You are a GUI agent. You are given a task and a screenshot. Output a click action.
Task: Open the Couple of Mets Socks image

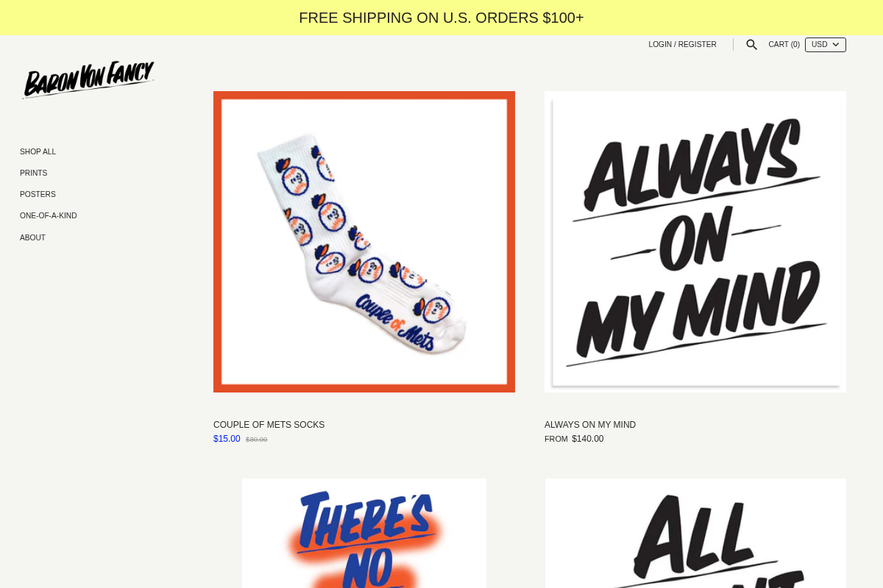(x=364, y=242)
